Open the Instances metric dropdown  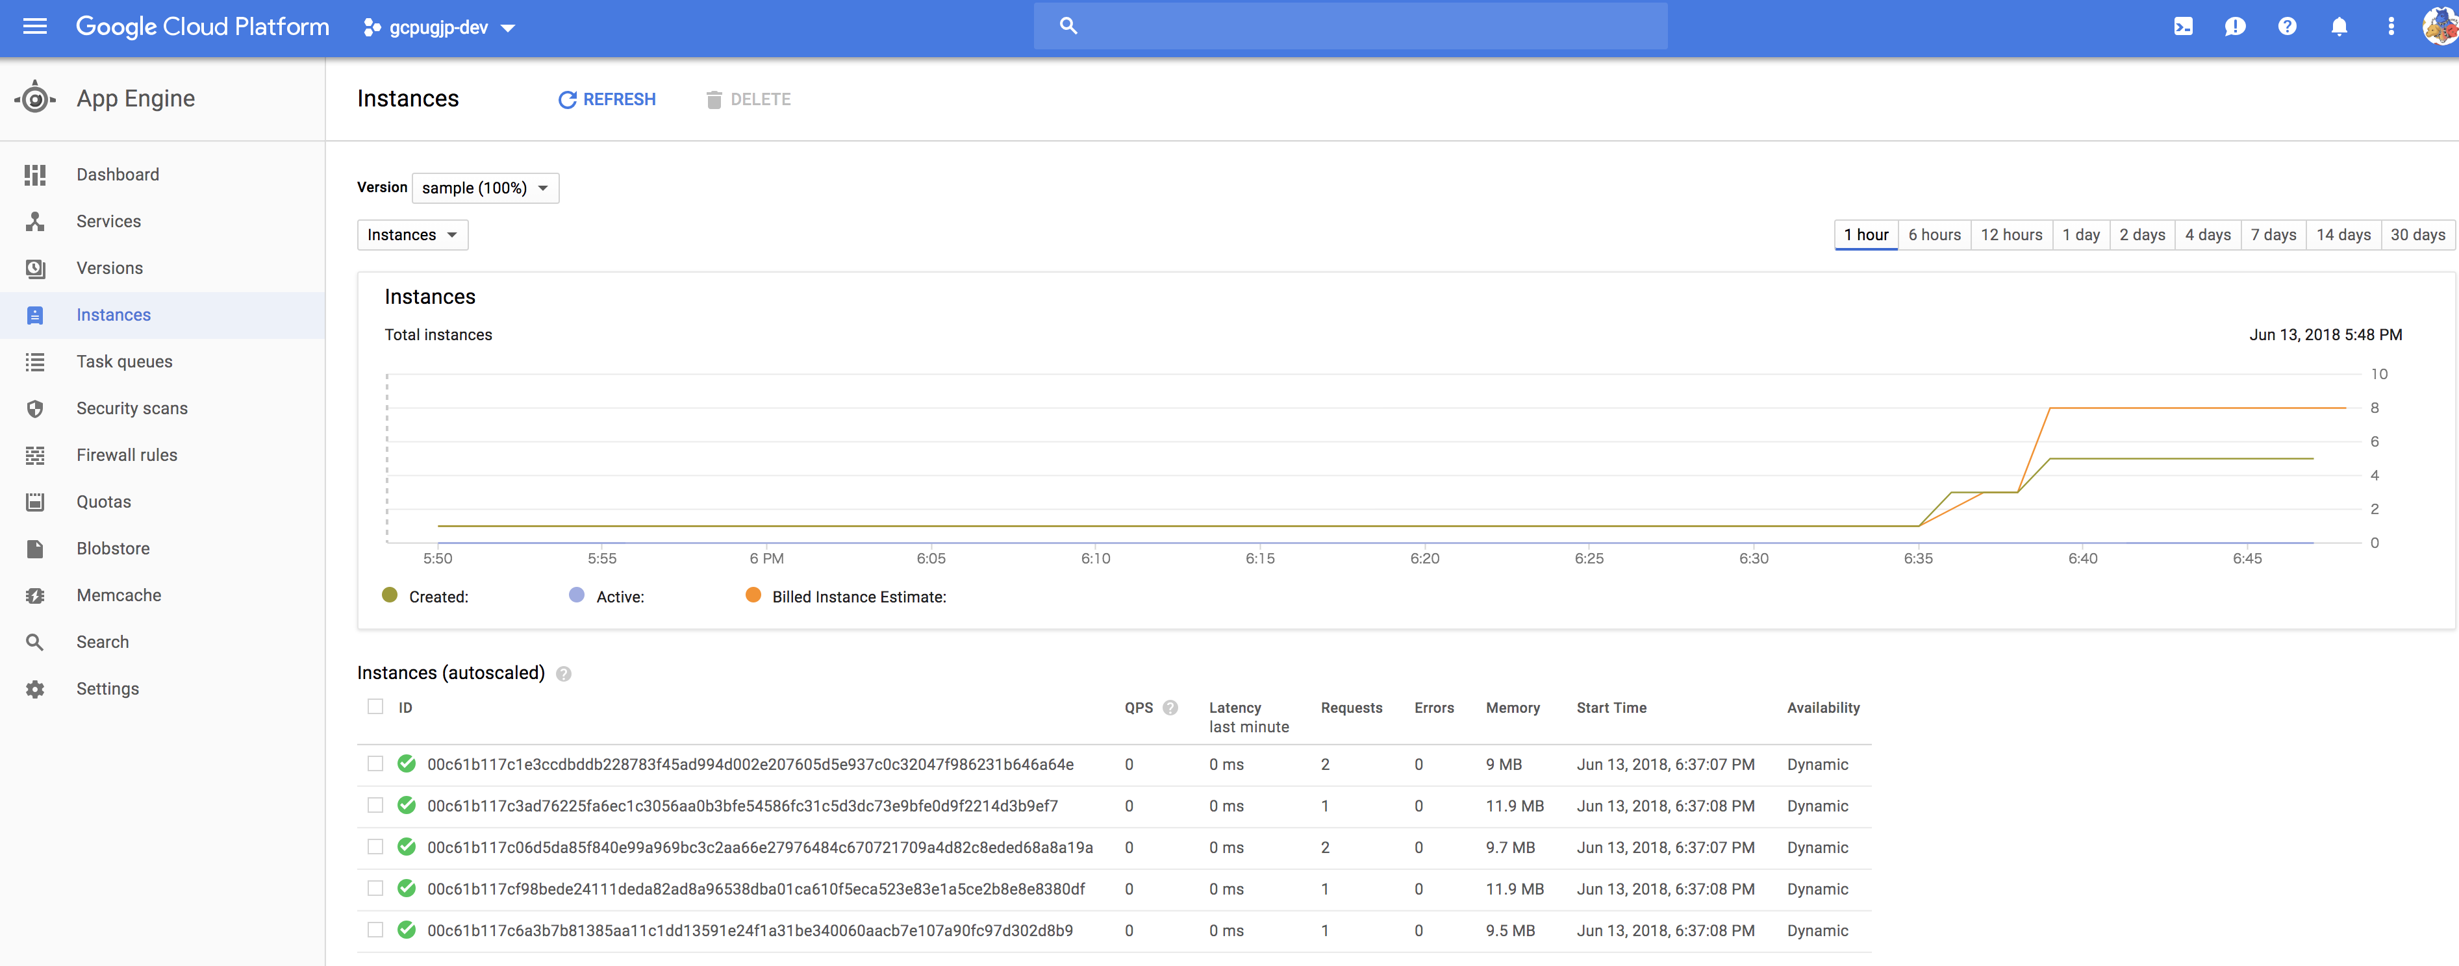[x=411, y=235]
